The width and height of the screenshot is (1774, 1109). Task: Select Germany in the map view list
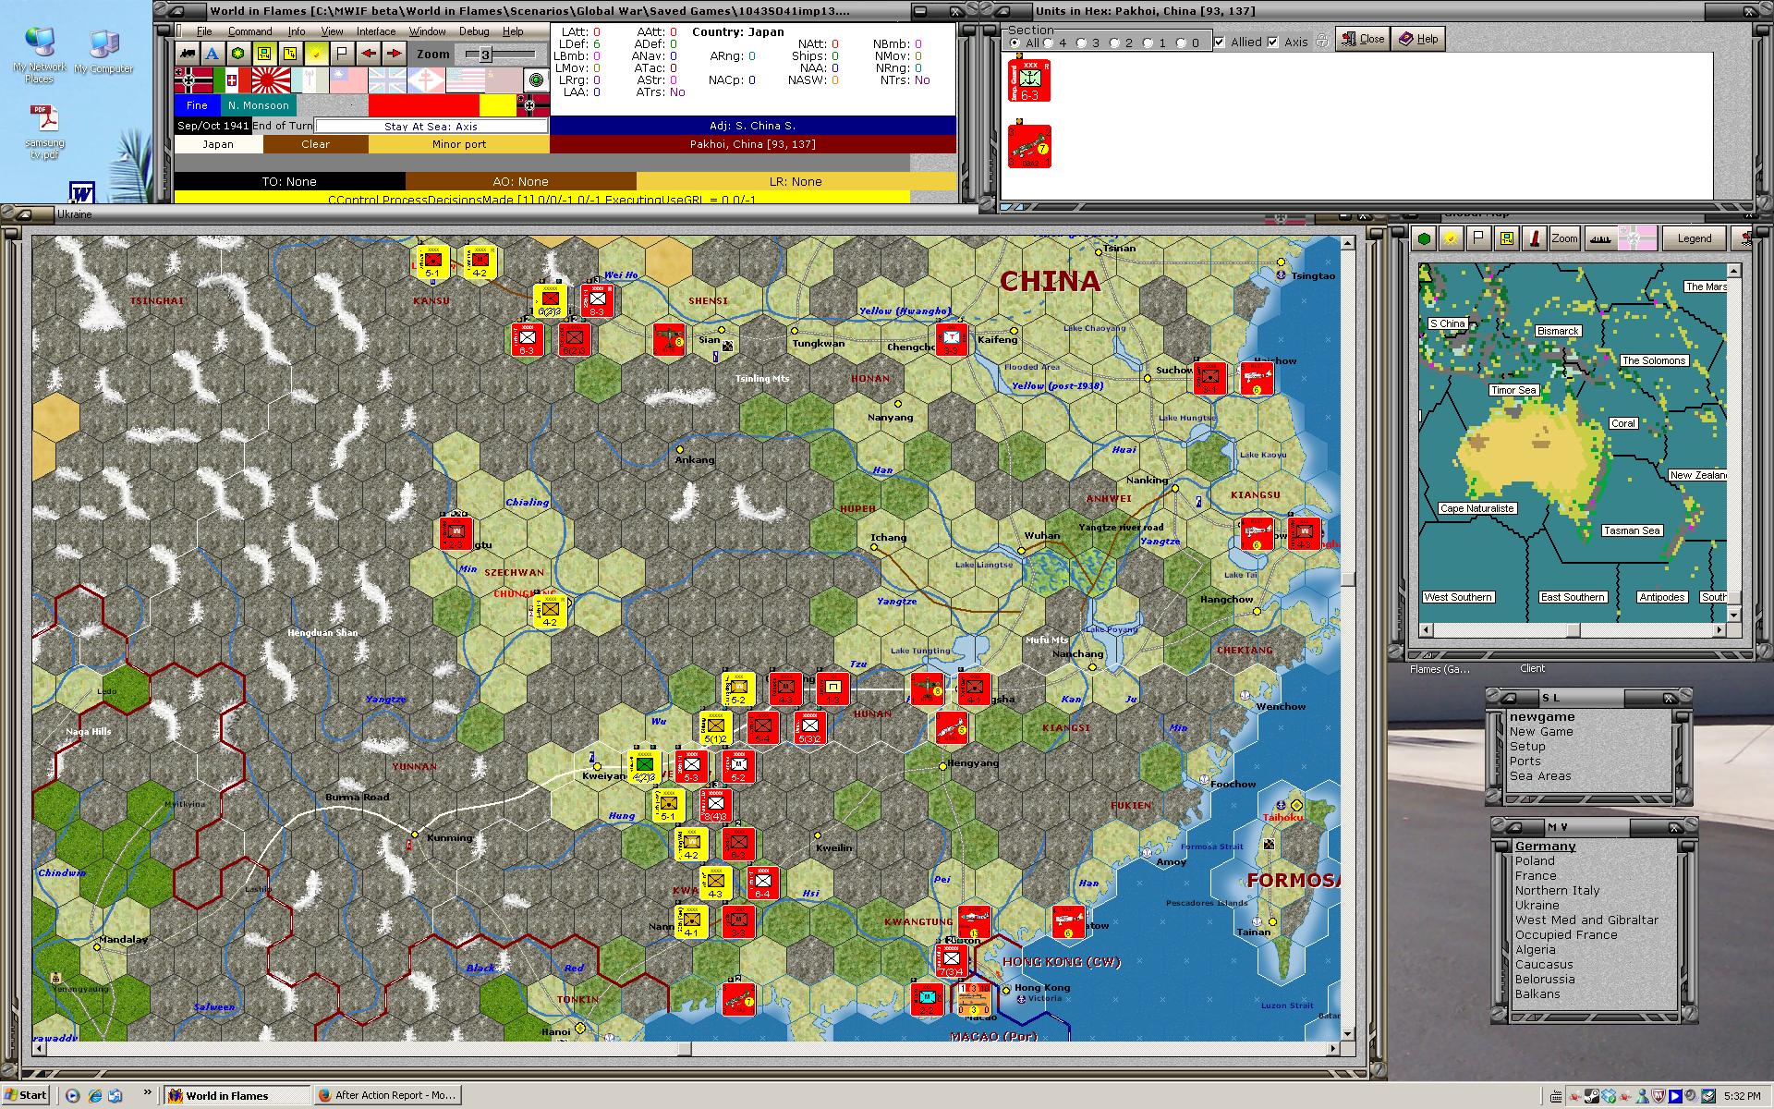point(1545,847)
